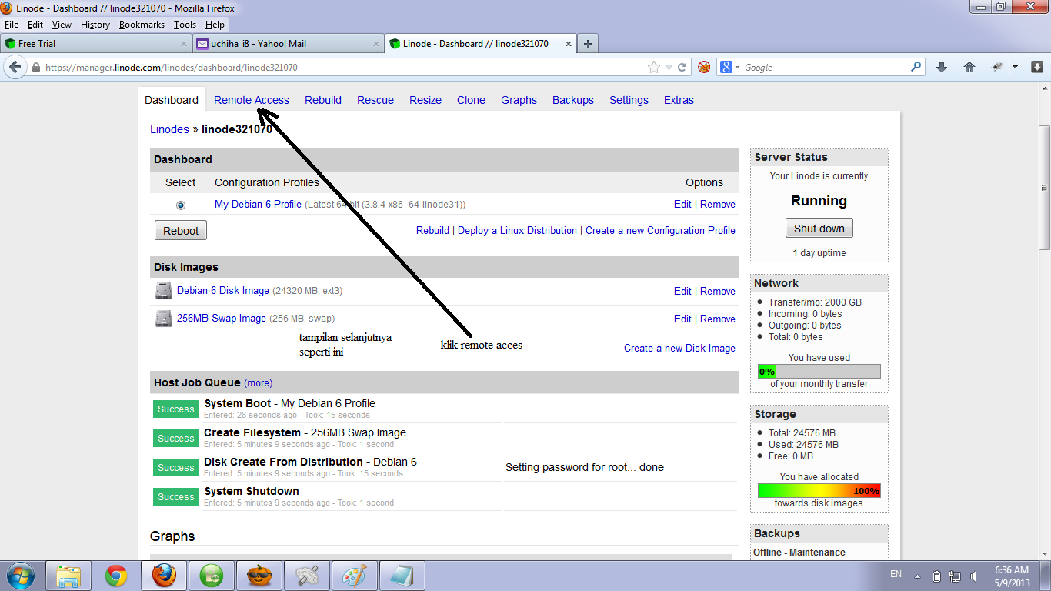Edit the 256MB Swap Image
Image resolution: width=1051 pixels, height=591 pixels.
[x=682, y=319]
